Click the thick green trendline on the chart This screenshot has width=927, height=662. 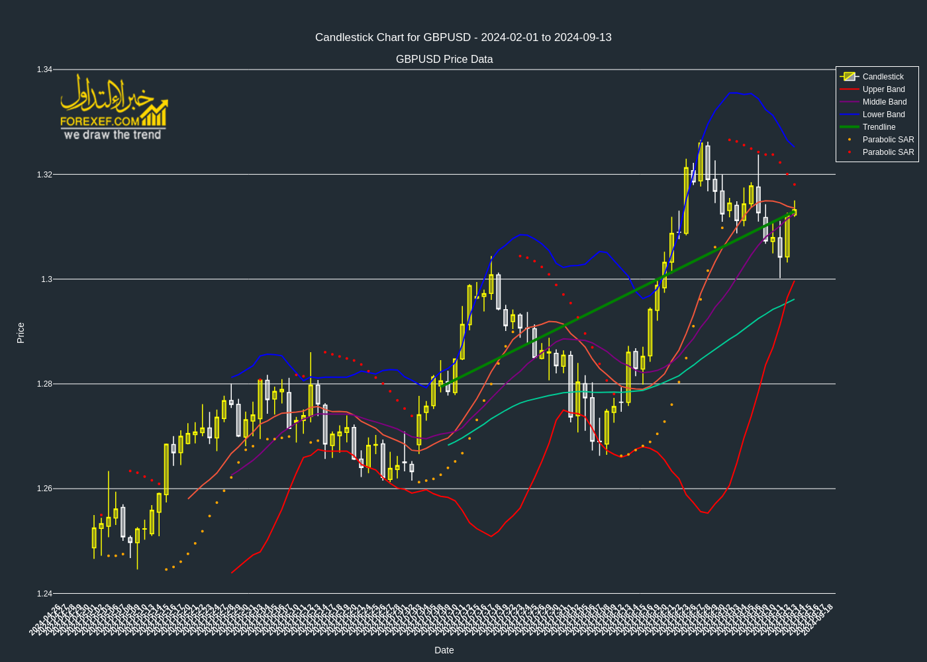tap(618, 299)
